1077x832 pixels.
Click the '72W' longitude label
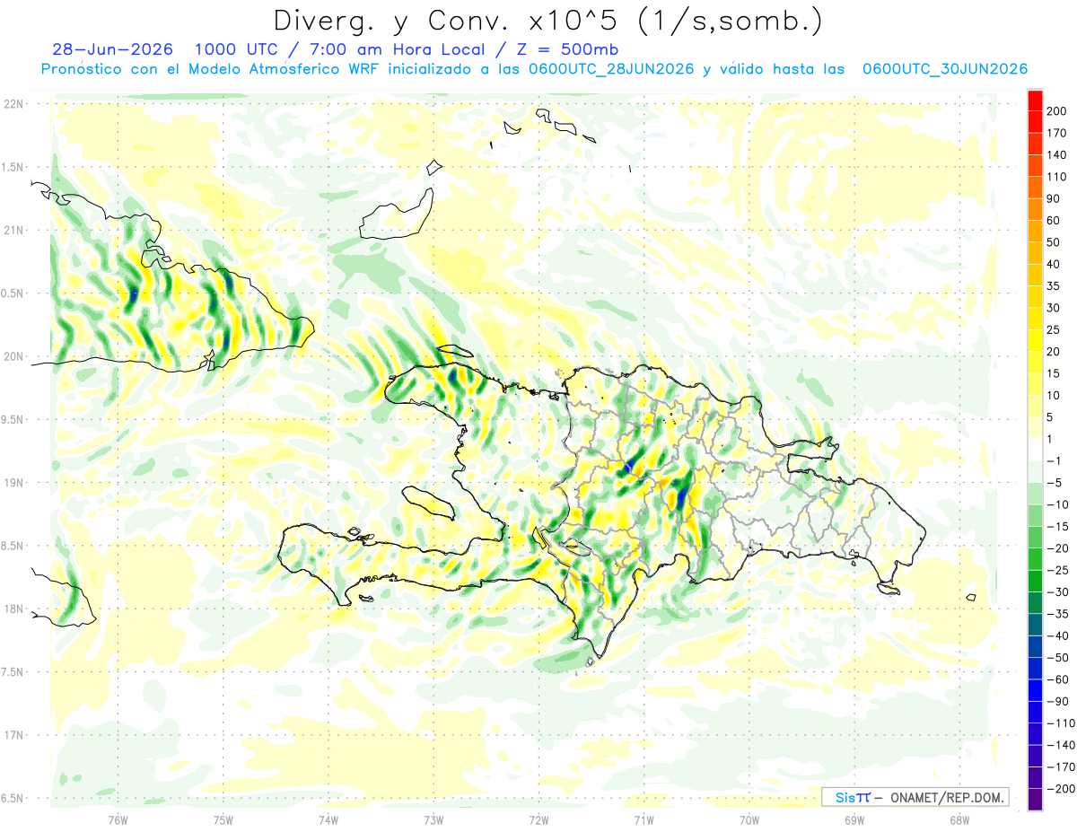(538, 820)
